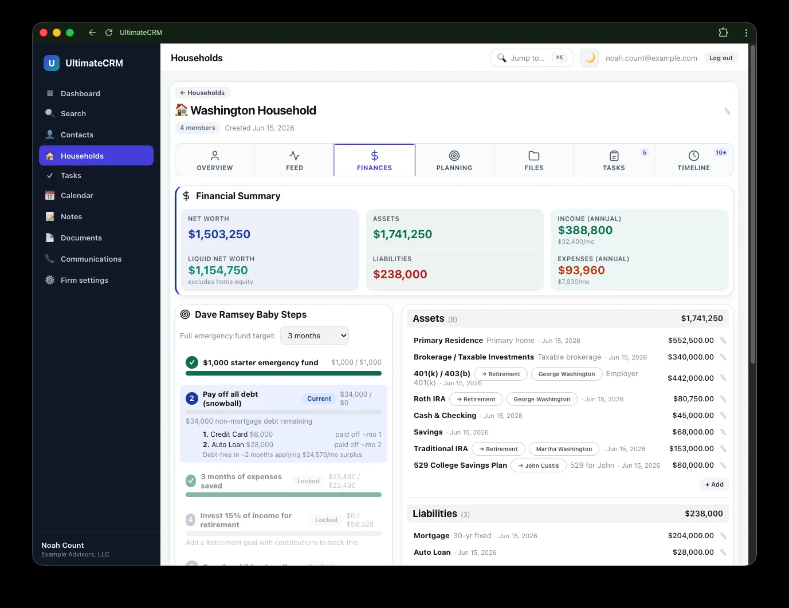The height and width of the screenshot is (608, 789).
Task: Click the page vertical scrollbar
Action: 752,203
